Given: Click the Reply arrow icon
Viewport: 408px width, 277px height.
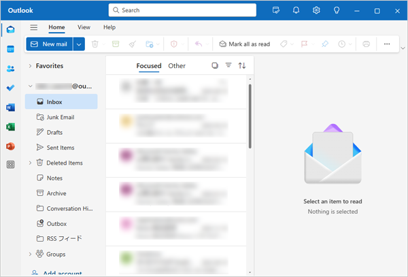Looking at the screenshot, I should [199, 44].
